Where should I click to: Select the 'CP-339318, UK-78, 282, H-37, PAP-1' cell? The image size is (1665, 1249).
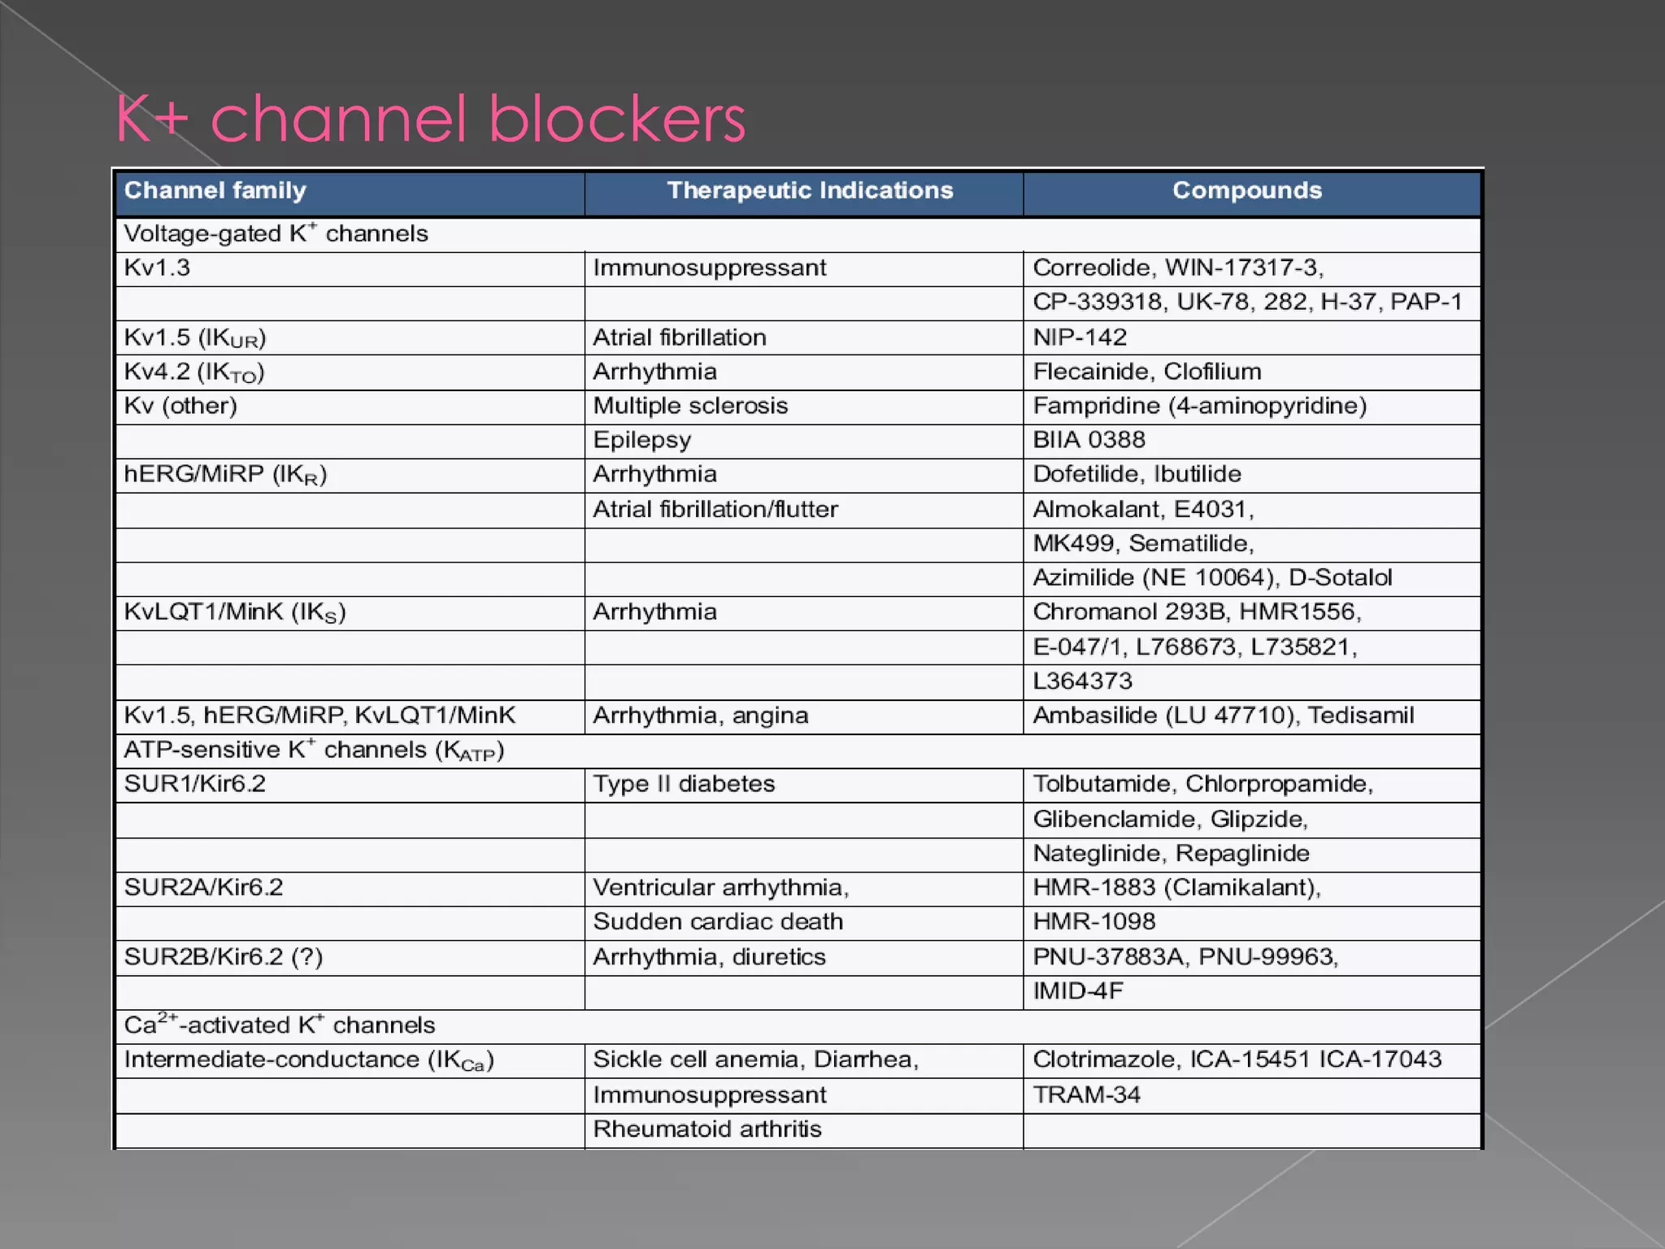click(1252, 302)
